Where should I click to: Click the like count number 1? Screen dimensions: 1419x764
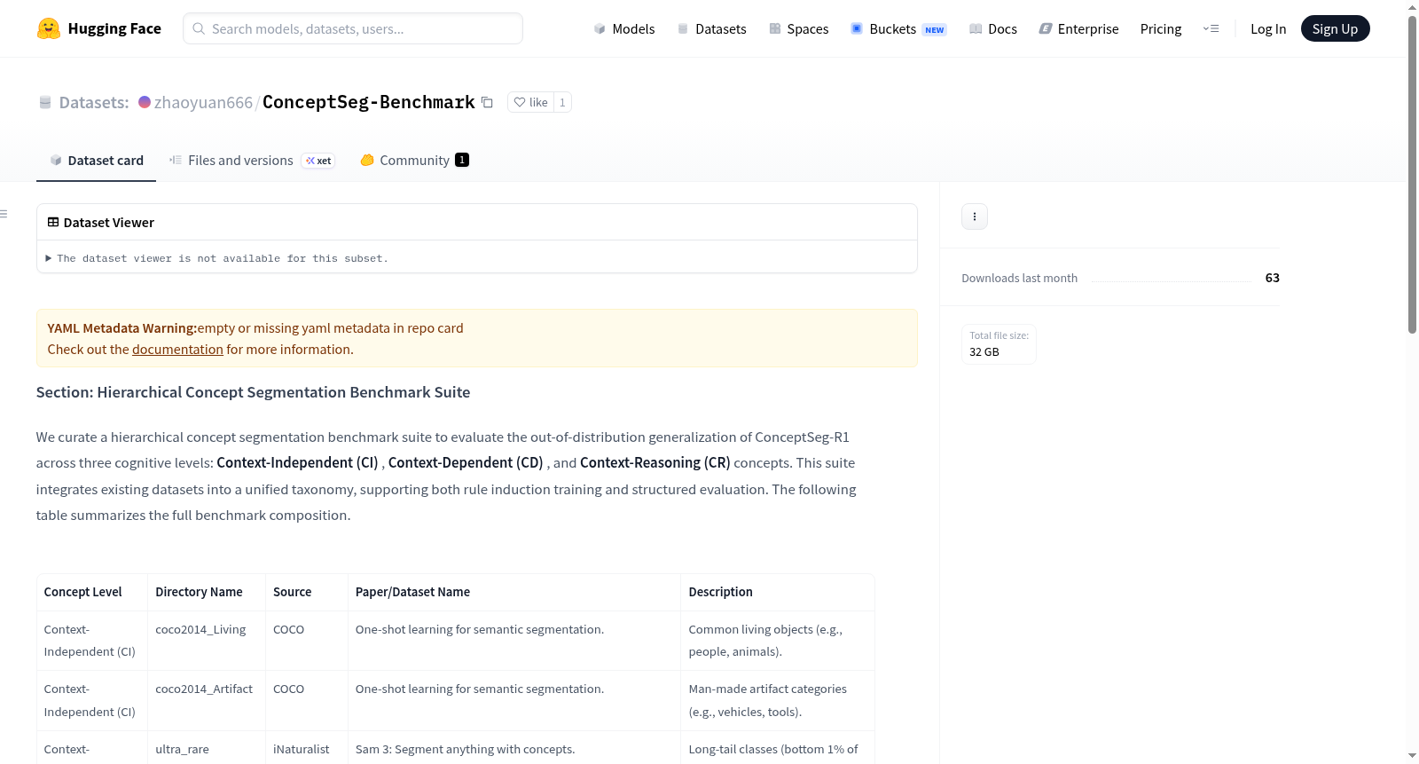562,102
